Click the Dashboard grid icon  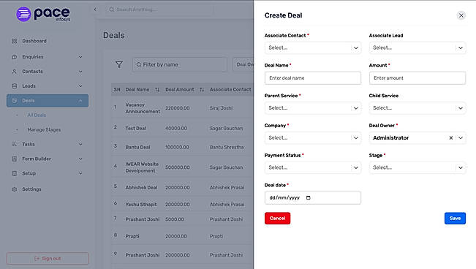point(15,41)
